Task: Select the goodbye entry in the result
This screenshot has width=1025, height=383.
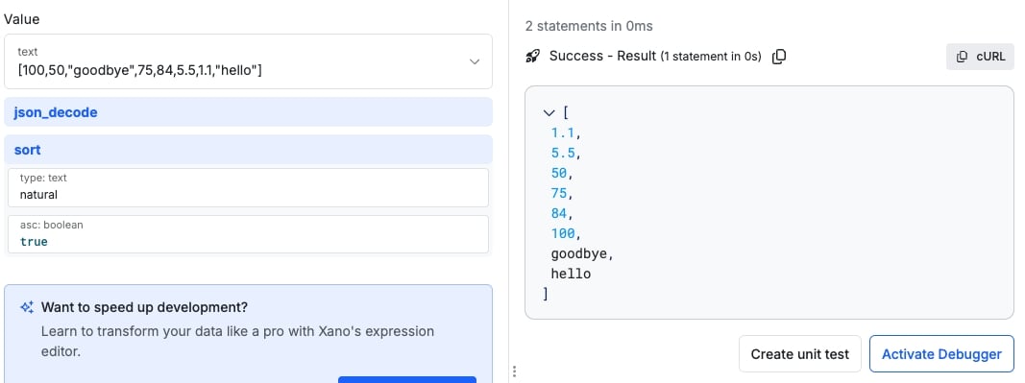Action: pos(579,253)
